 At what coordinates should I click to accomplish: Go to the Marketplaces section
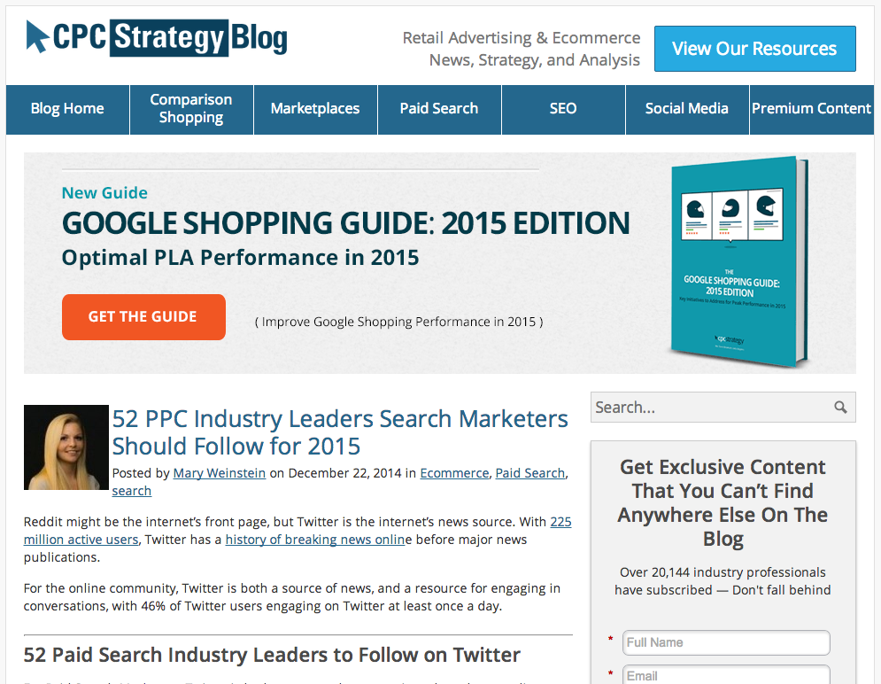tap(315, 109)
